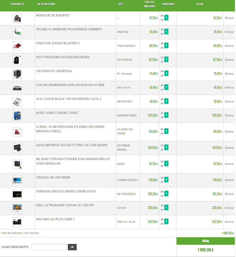
Task: Remove NZXT Phantom 530 via Eliminar
Action: click(229, 60)
